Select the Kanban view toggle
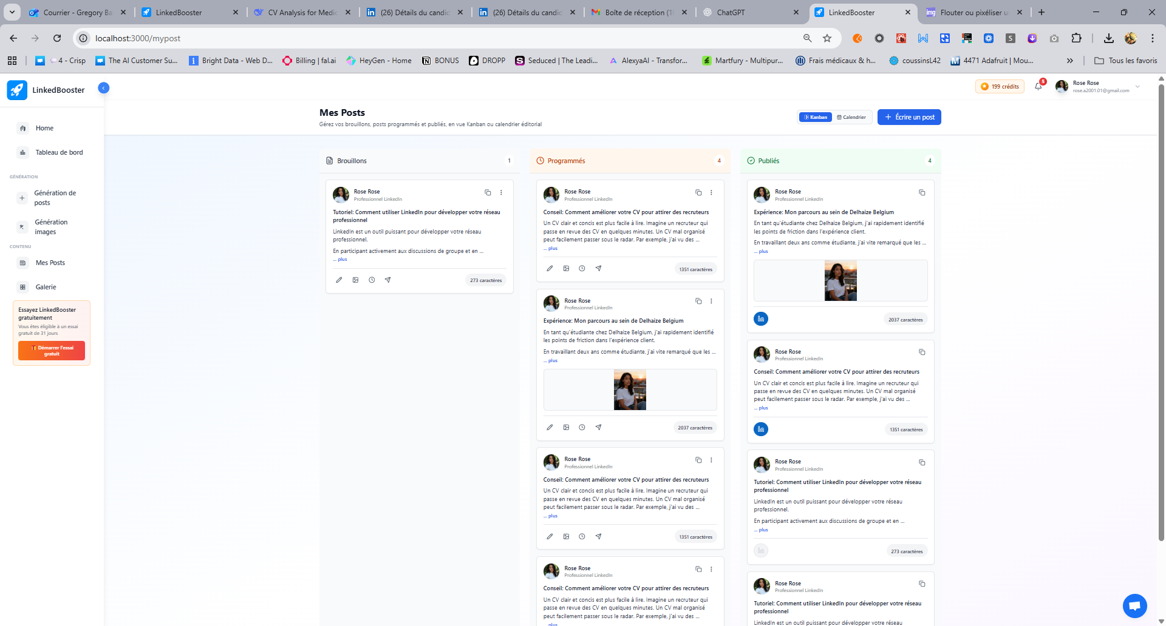This screenshot has height=626, width=1166. coord(816,117)
